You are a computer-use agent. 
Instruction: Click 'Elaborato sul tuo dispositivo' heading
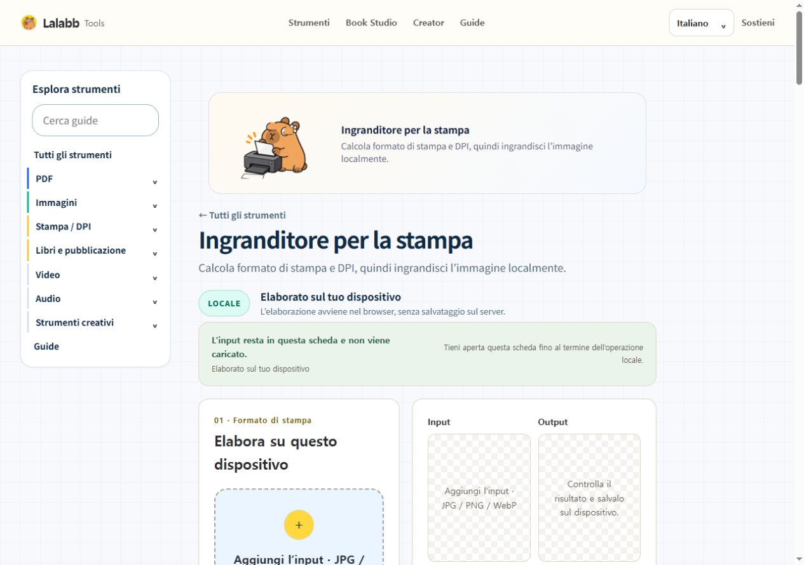[330, 297]
